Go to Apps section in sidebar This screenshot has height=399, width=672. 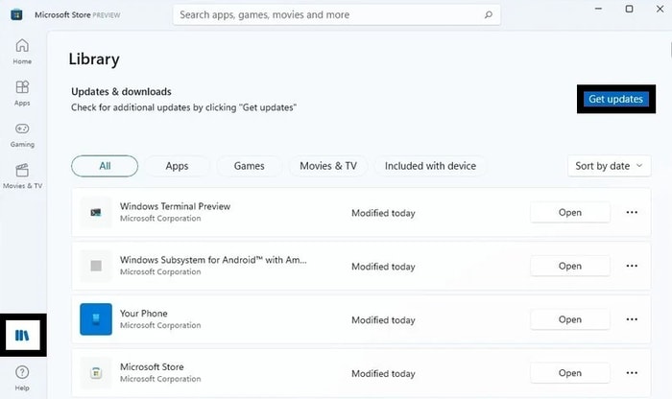tap(22, 92)
